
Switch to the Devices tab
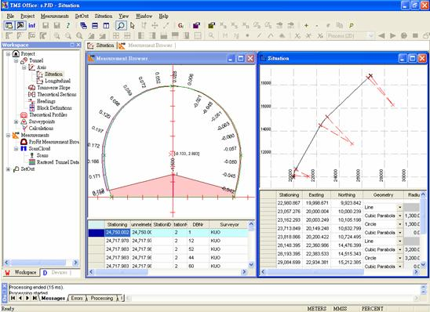56,273
